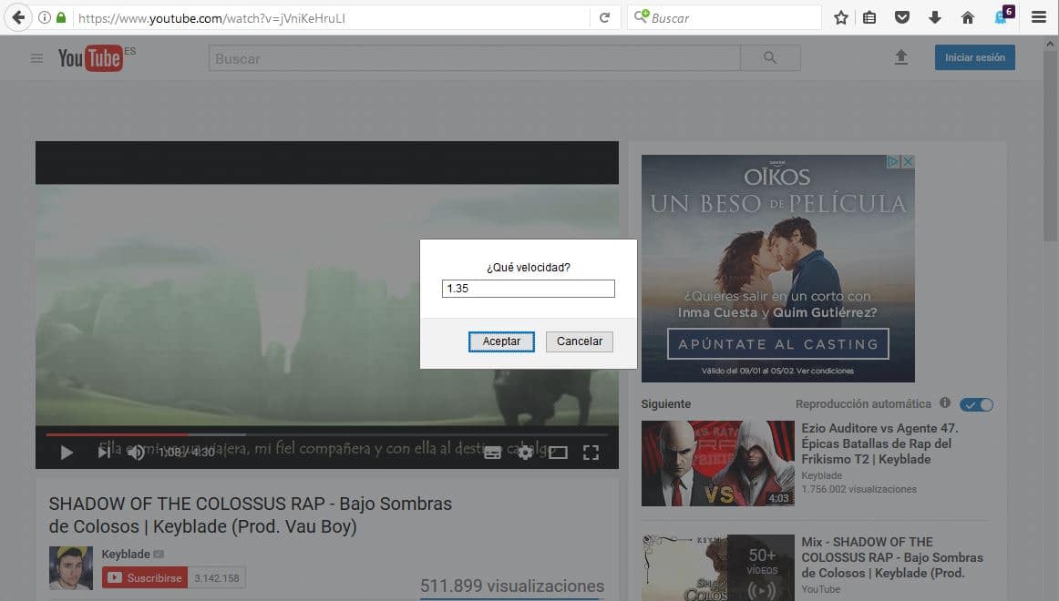1059x601 pixels.
Task: Mute the video volume icon
Action: pyautogui.click(x=136, y=453)
